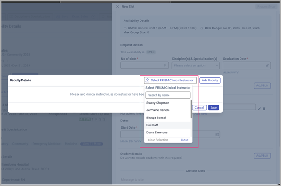
Task: Click Add/Edit next to Student Details
Action: [x=262, y=156]
